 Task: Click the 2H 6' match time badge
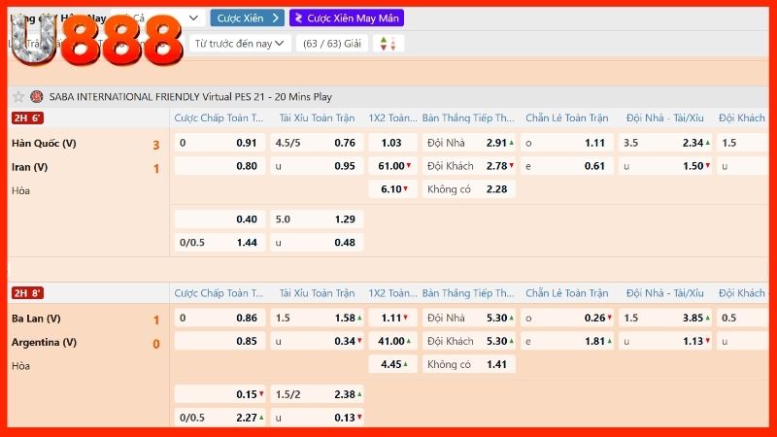coord(27,118)
